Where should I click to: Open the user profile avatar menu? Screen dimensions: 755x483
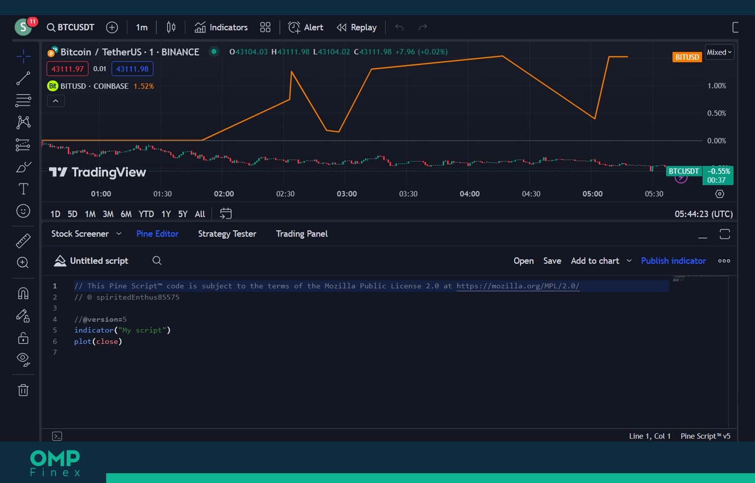tap(23, 27)
